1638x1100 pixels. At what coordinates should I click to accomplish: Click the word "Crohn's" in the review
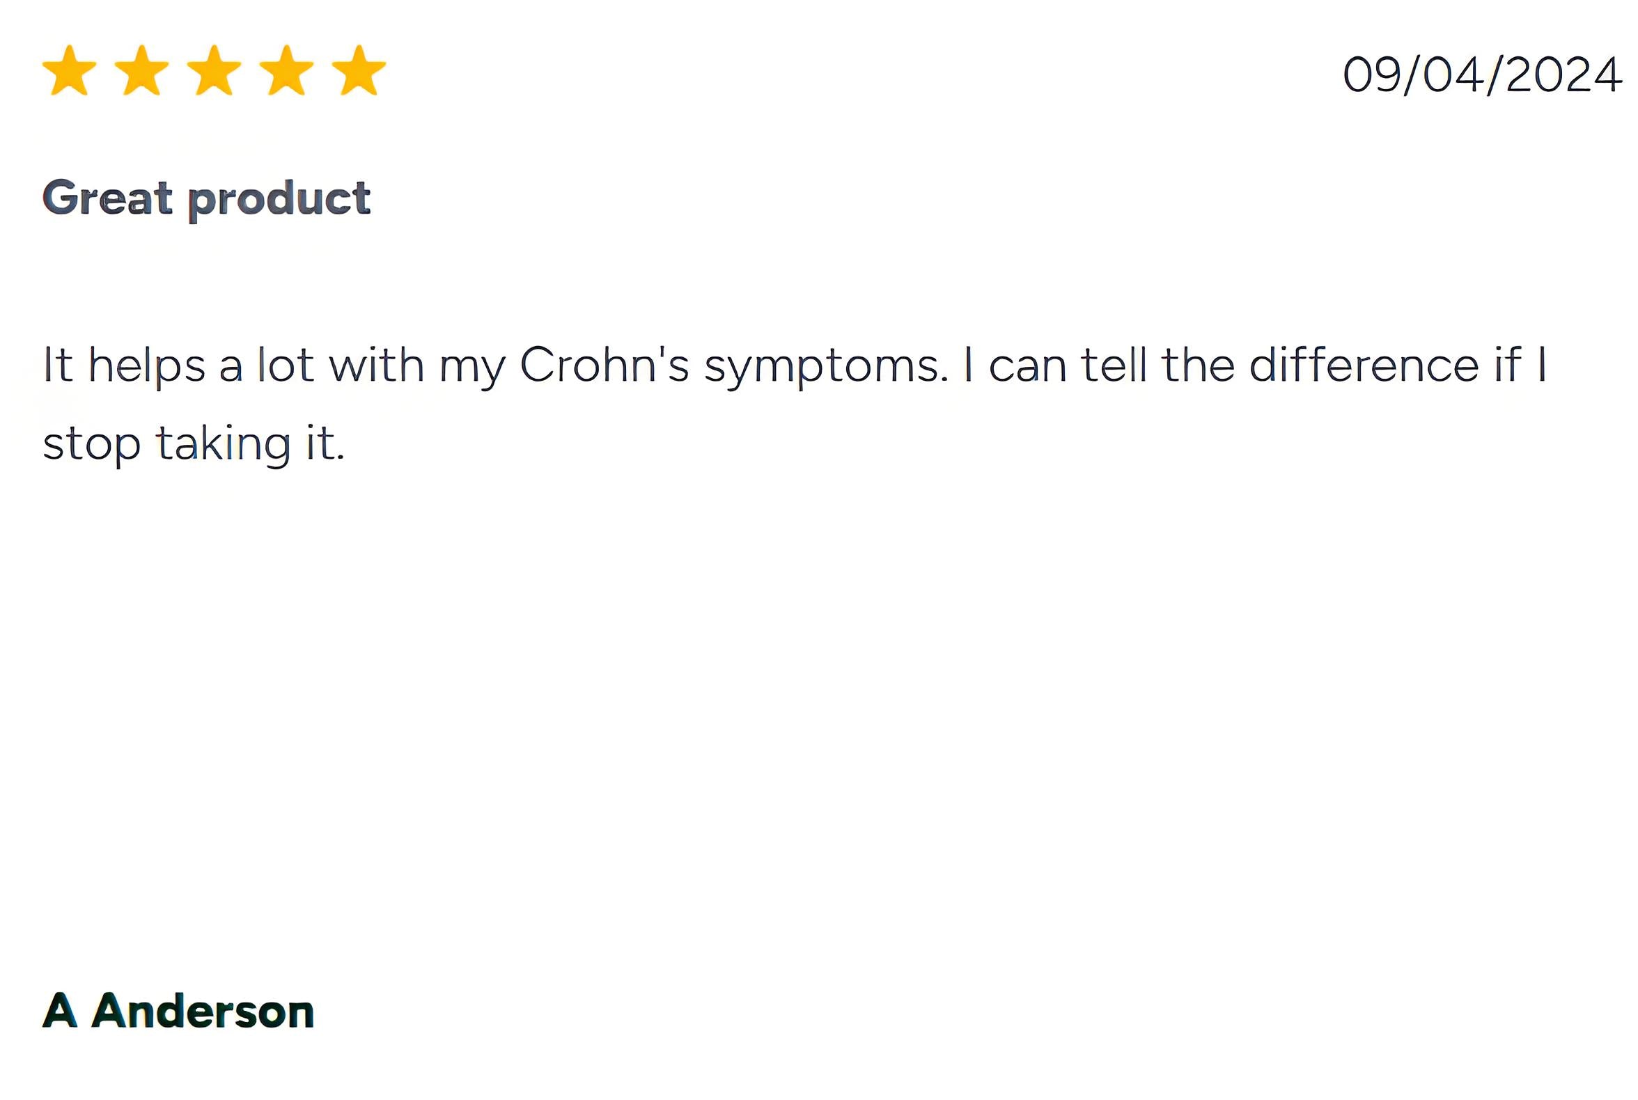pos(604,365)
